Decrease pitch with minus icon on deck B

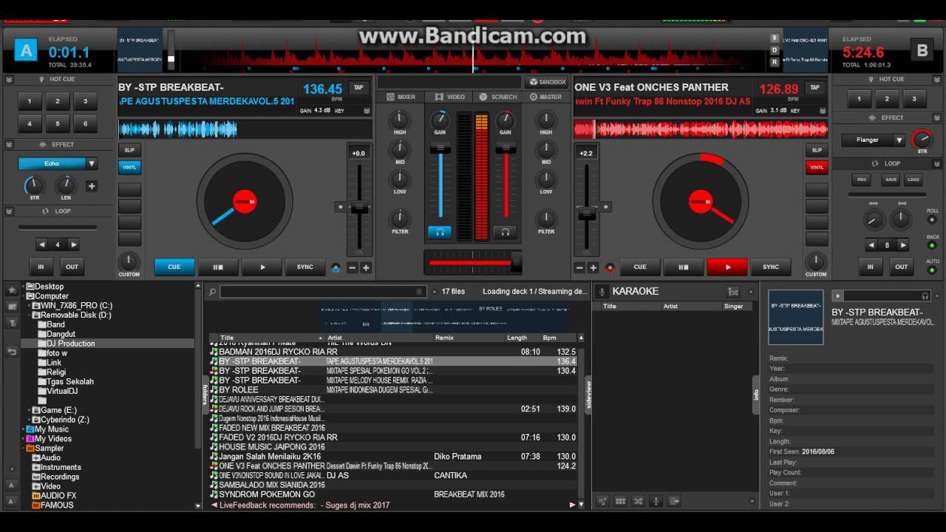(x=579, y=267)
